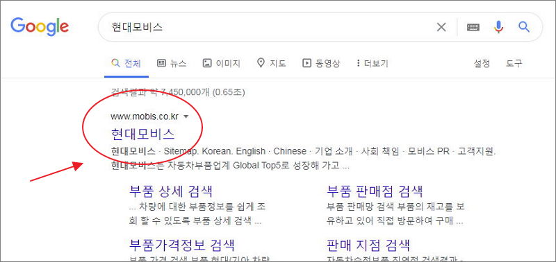Open the 현대모비스 result title link

[142, 134]
